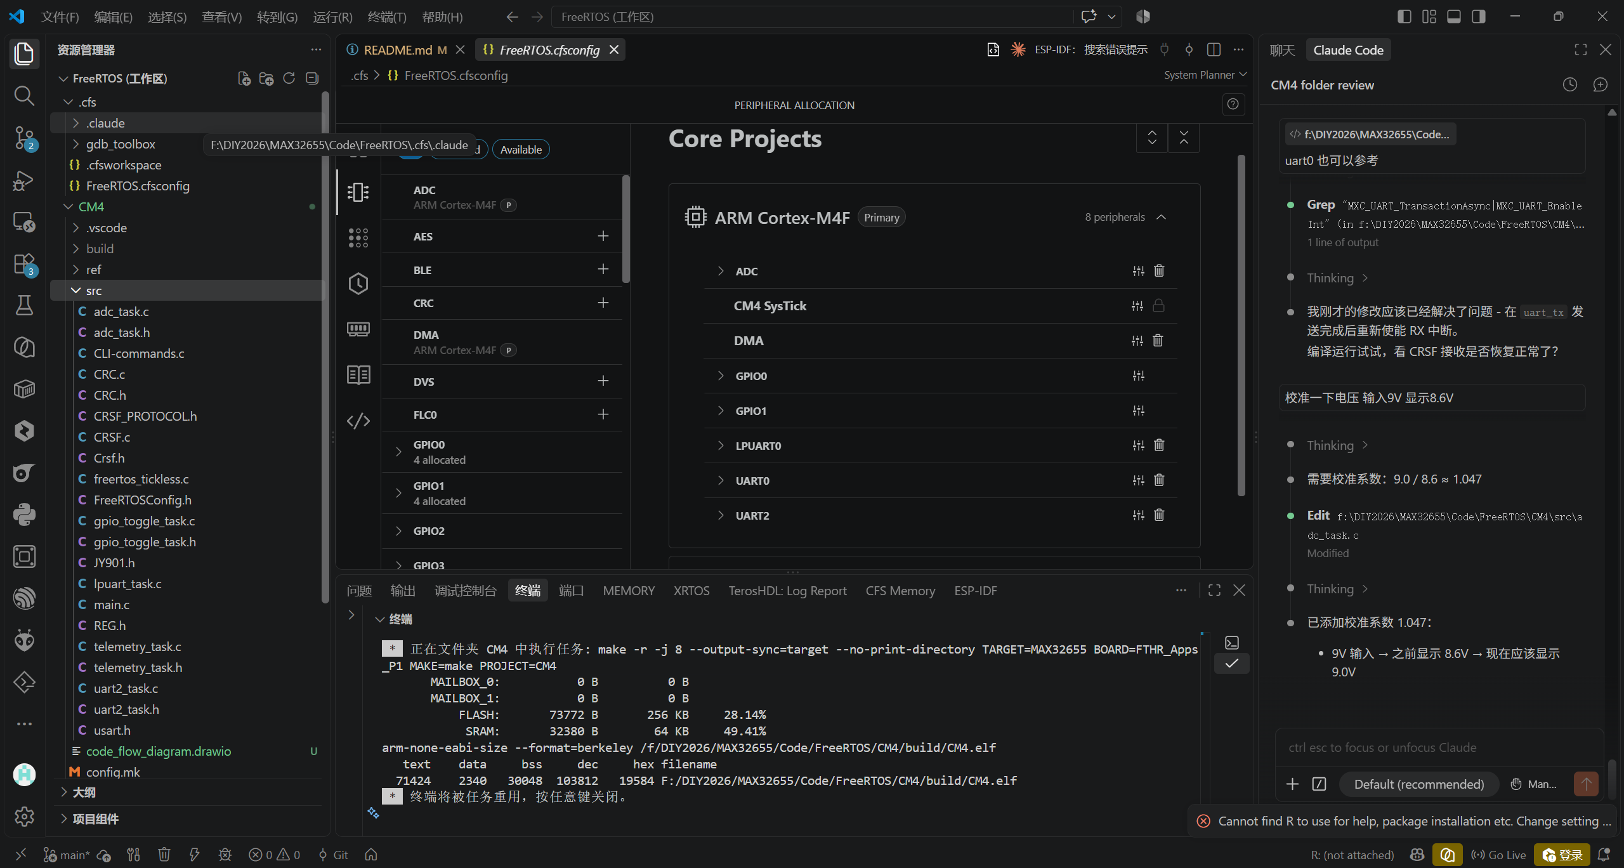Image resolution: width=1624 pixels, height=868 pixels.
Task: Open Source Control view with 2 changes
Action: [24, 138]
